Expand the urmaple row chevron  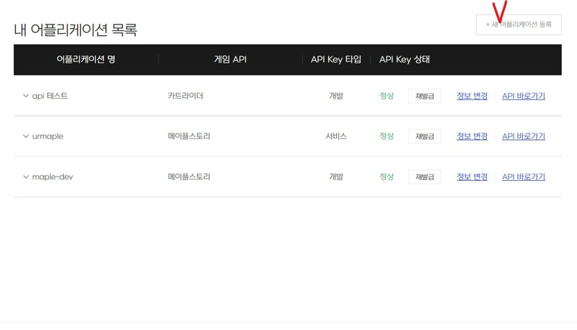(26, 136)
